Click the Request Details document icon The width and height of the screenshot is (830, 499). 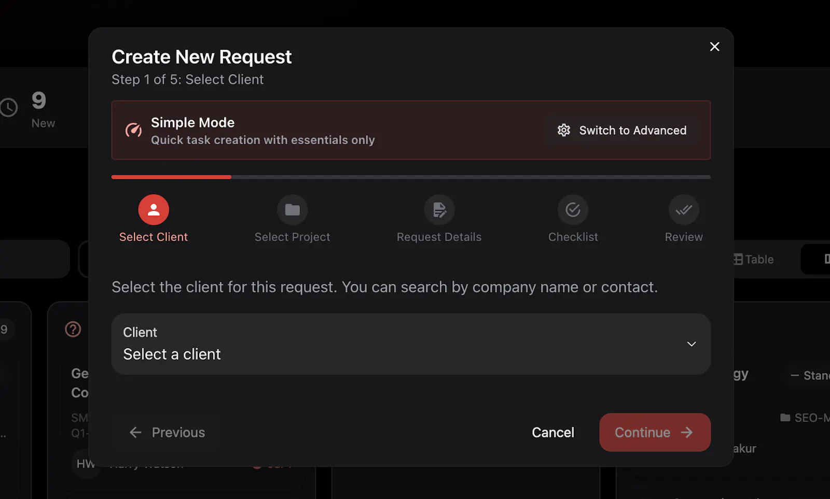[x=439, y=210]
